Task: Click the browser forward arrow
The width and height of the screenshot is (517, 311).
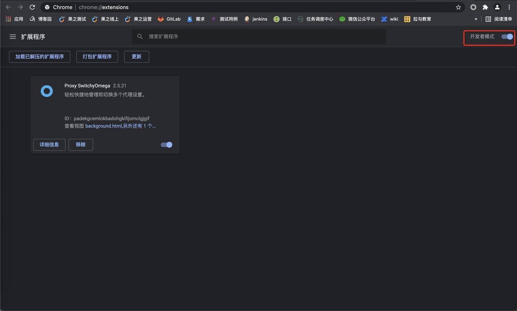Action: click(20, 7)
